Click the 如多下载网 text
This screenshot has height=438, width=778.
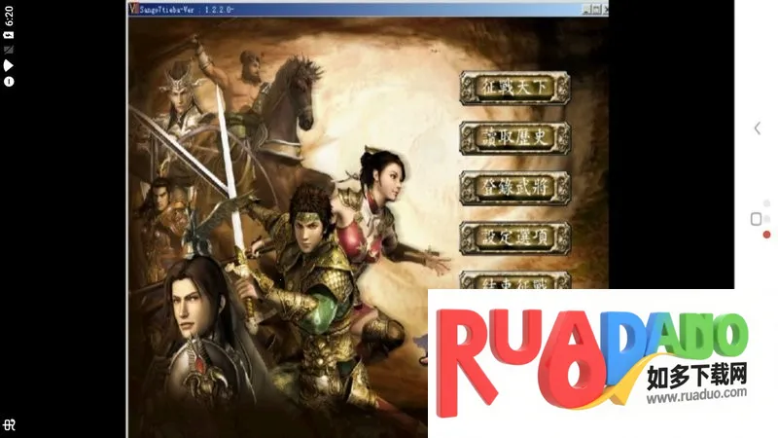point(696,375)
